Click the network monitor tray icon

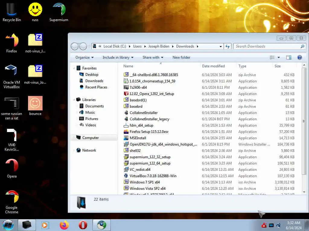pos(271,225)
